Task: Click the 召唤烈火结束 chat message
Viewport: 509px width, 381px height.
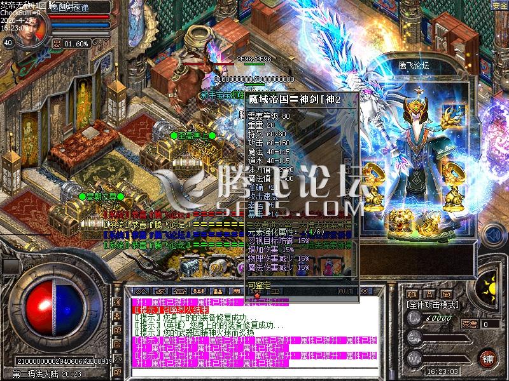Action: 171,309
